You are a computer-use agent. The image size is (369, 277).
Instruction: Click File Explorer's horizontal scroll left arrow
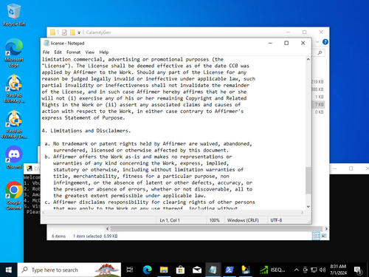tap(107, 229)
